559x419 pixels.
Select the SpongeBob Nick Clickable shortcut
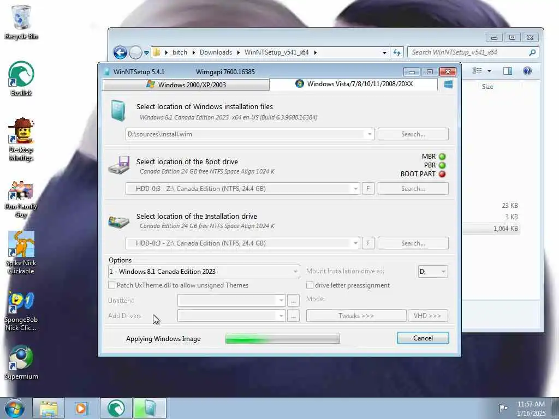pos(21,310)
